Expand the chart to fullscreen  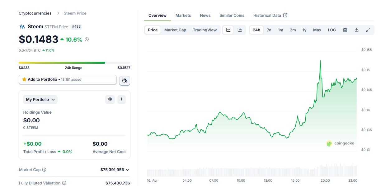tap(368, 30)
